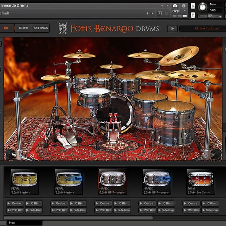Viewport: 226px width, 226px height.
Task: Load the previous snapshot with the left arrow
Action: click(147, 13)
